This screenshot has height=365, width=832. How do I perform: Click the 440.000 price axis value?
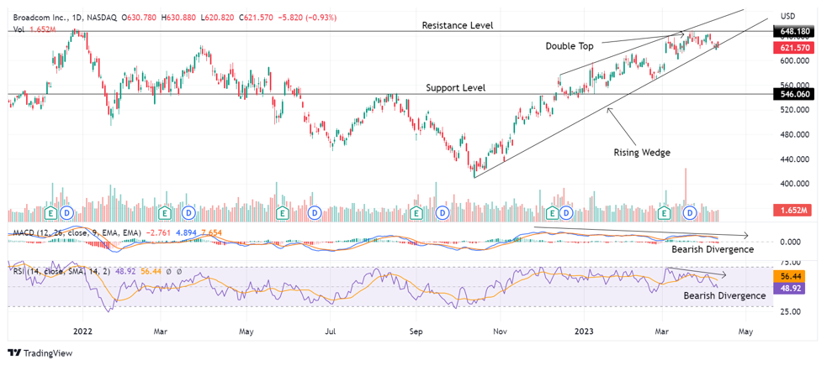(x=794, y=159)
